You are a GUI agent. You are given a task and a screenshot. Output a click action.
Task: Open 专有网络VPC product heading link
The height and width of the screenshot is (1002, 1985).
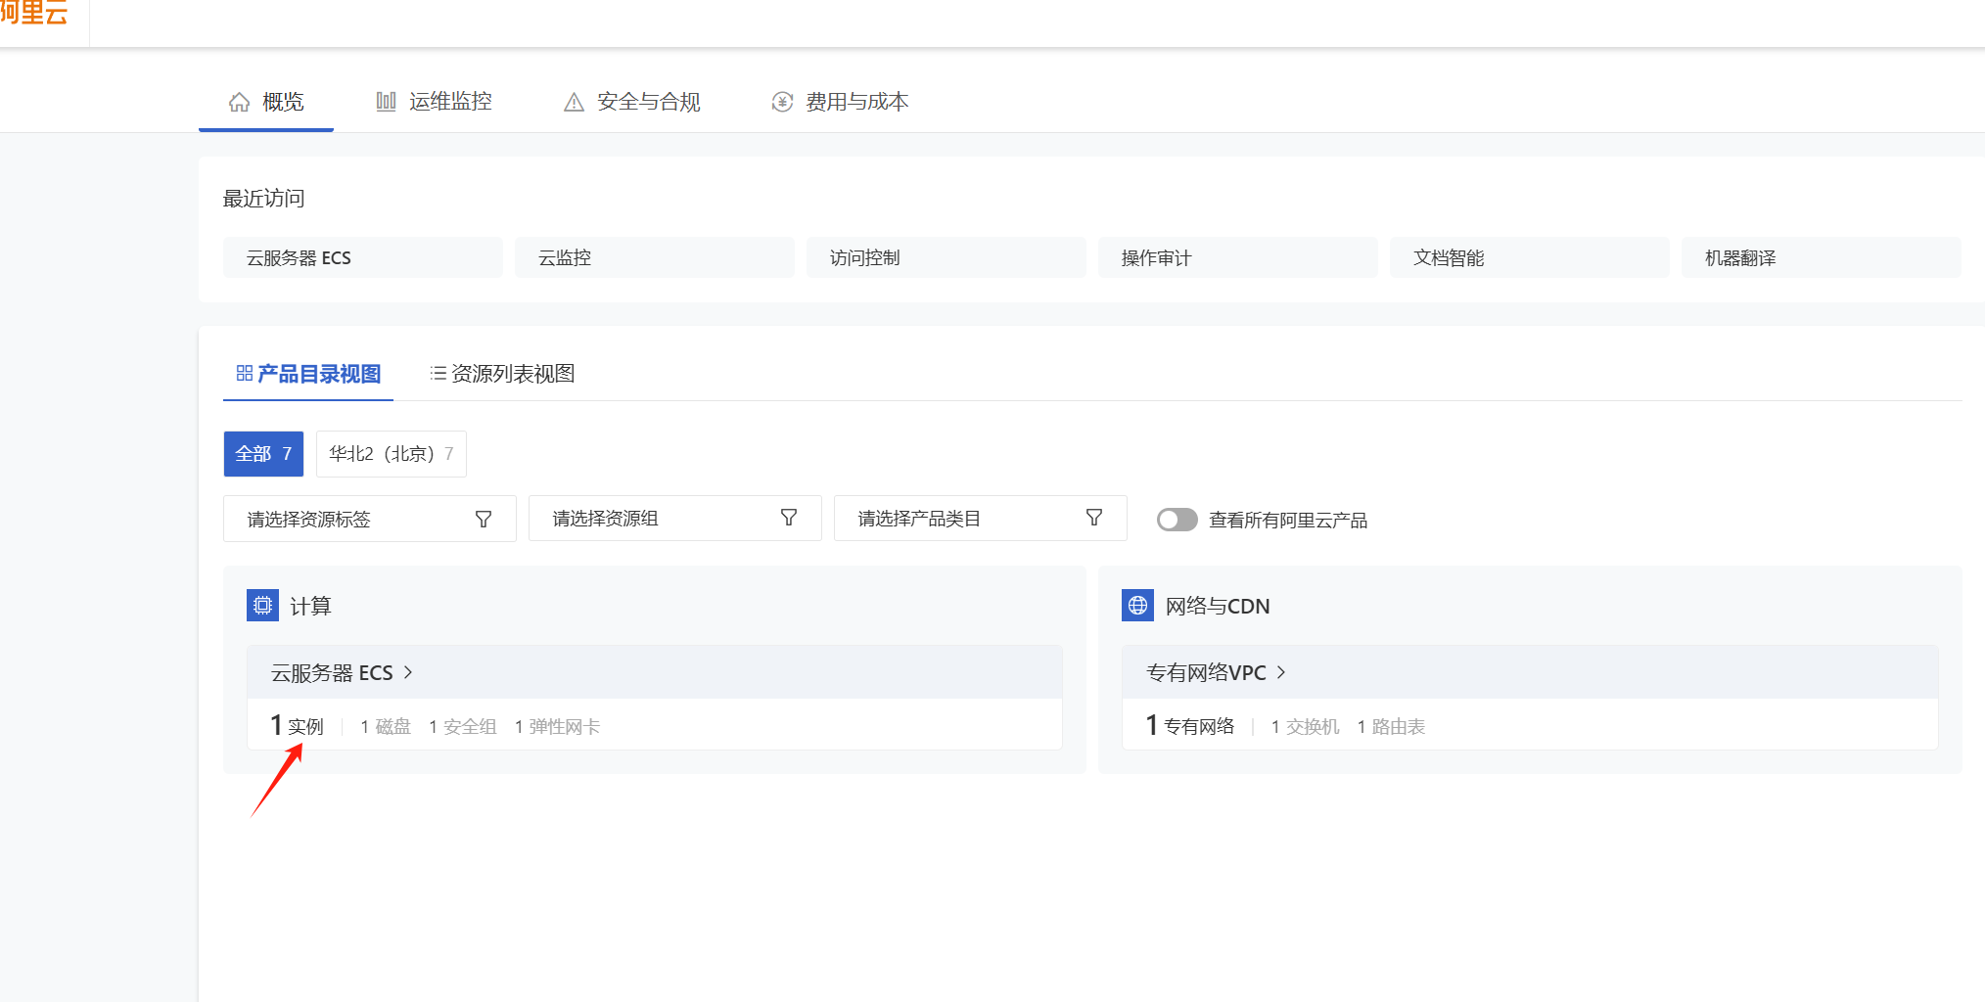[1206, 673]
